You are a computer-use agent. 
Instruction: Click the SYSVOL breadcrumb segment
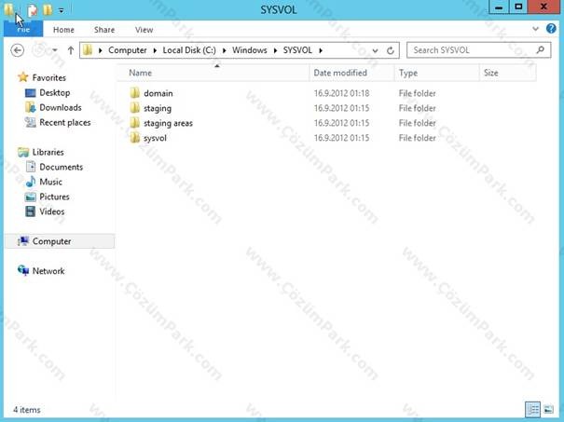coord(297,50)
